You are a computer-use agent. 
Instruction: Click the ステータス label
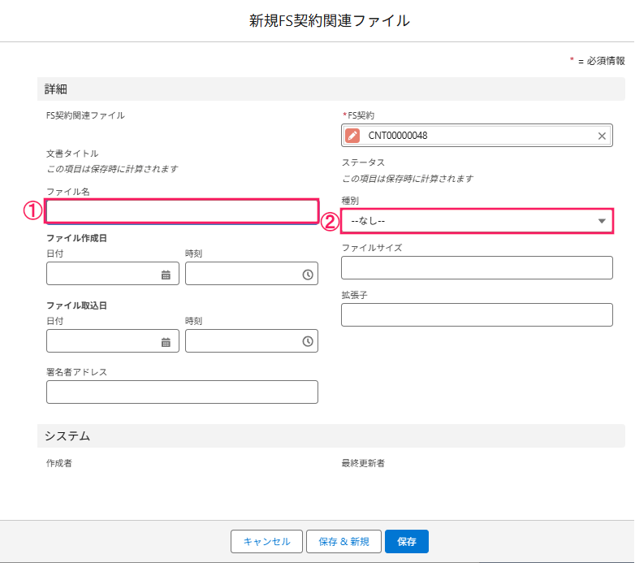(x=363, y=162)
